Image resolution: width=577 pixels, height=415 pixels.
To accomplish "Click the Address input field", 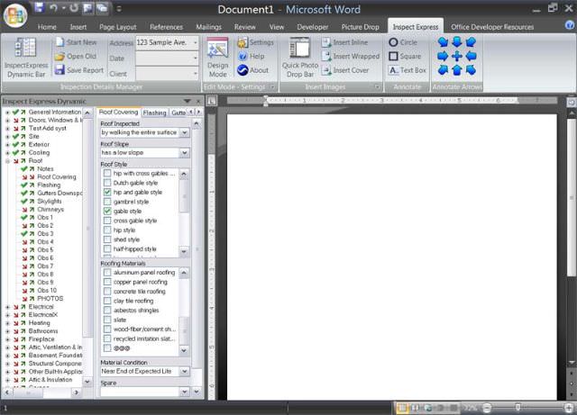I will pos(167,42).
